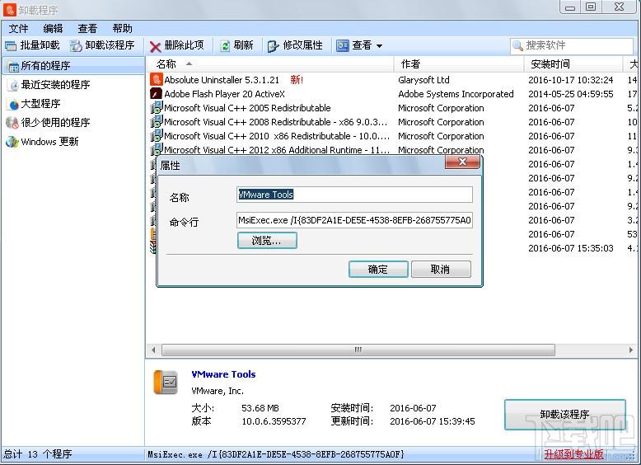The image size is (641, 465).
Task: Select Microsoft Visual C++ 2005 Redistributable
Action: point(247,108)
